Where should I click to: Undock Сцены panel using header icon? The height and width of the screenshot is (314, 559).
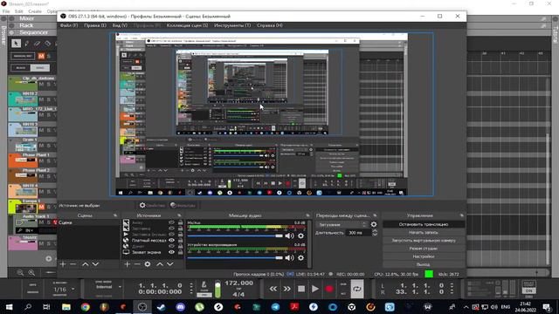(115, 215)
